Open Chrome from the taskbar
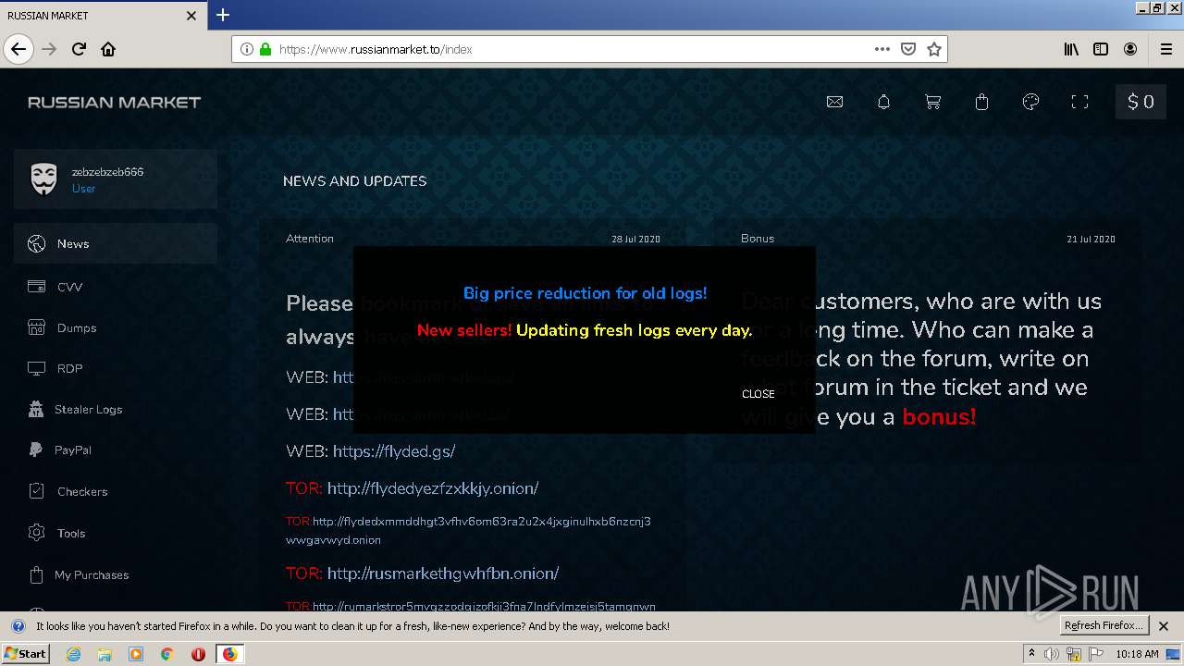Viewport: 1184px width, 666px height. (166, 654)
